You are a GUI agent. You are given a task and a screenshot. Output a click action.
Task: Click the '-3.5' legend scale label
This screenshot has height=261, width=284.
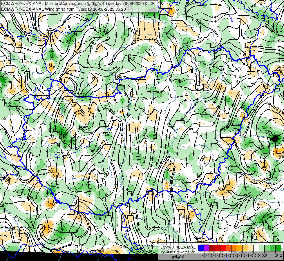click(x=220, y=255)
